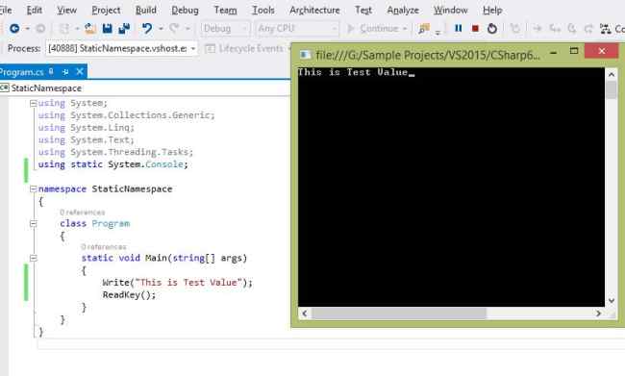Save the current file with Save icon

pos(108,28)
